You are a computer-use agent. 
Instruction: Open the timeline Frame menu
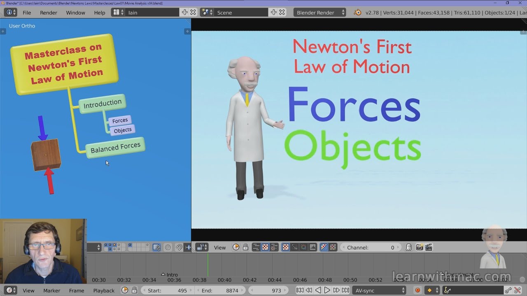click(x=77, y=291)
